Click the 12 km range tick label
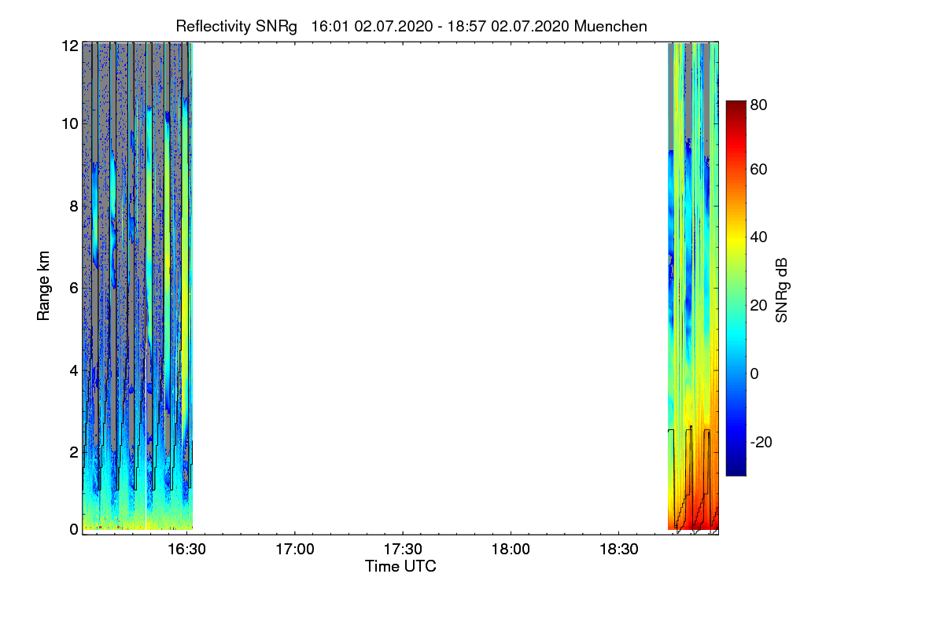This screenshot has width=944, height=629. (x=69, y=46)
